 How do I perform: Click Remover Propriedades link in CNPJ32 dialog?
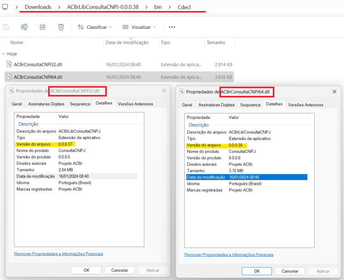[x=59, y=254]
